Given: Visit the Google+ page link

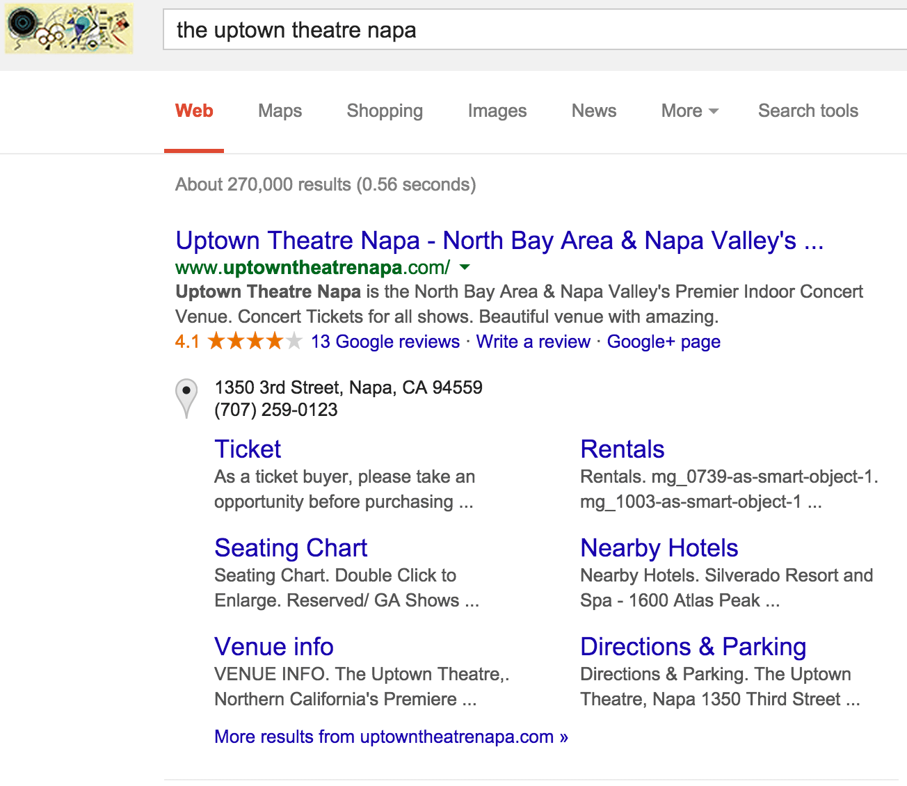Looking at the screenshot, I should (x=664, y=342).
